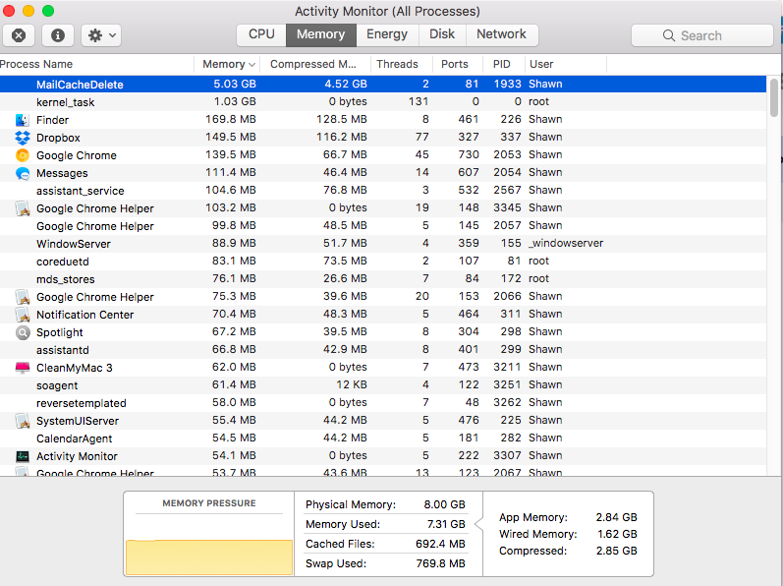Switch to the Network tab
Screen dimensions: 783x586
pyautogui.click(x=501, y=34)
